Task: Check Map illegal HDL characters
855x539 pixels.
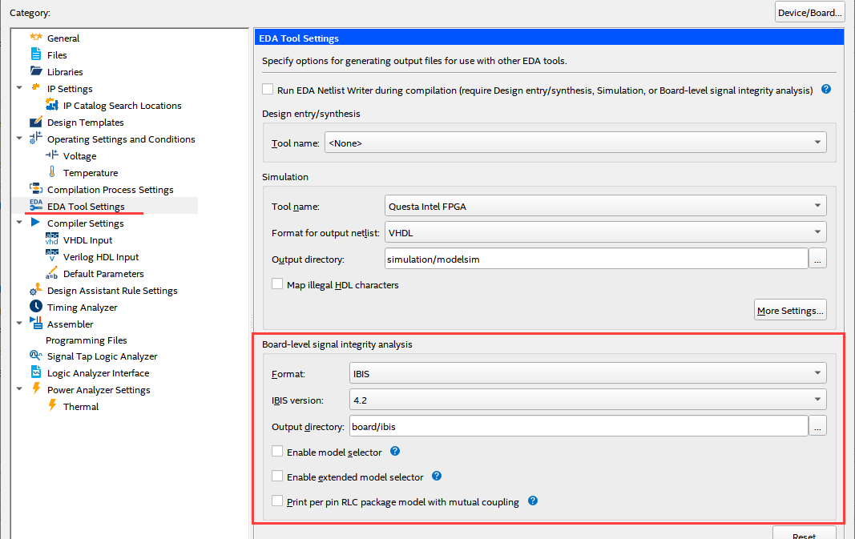Action: pyautogui.click(x=277, y=284)
